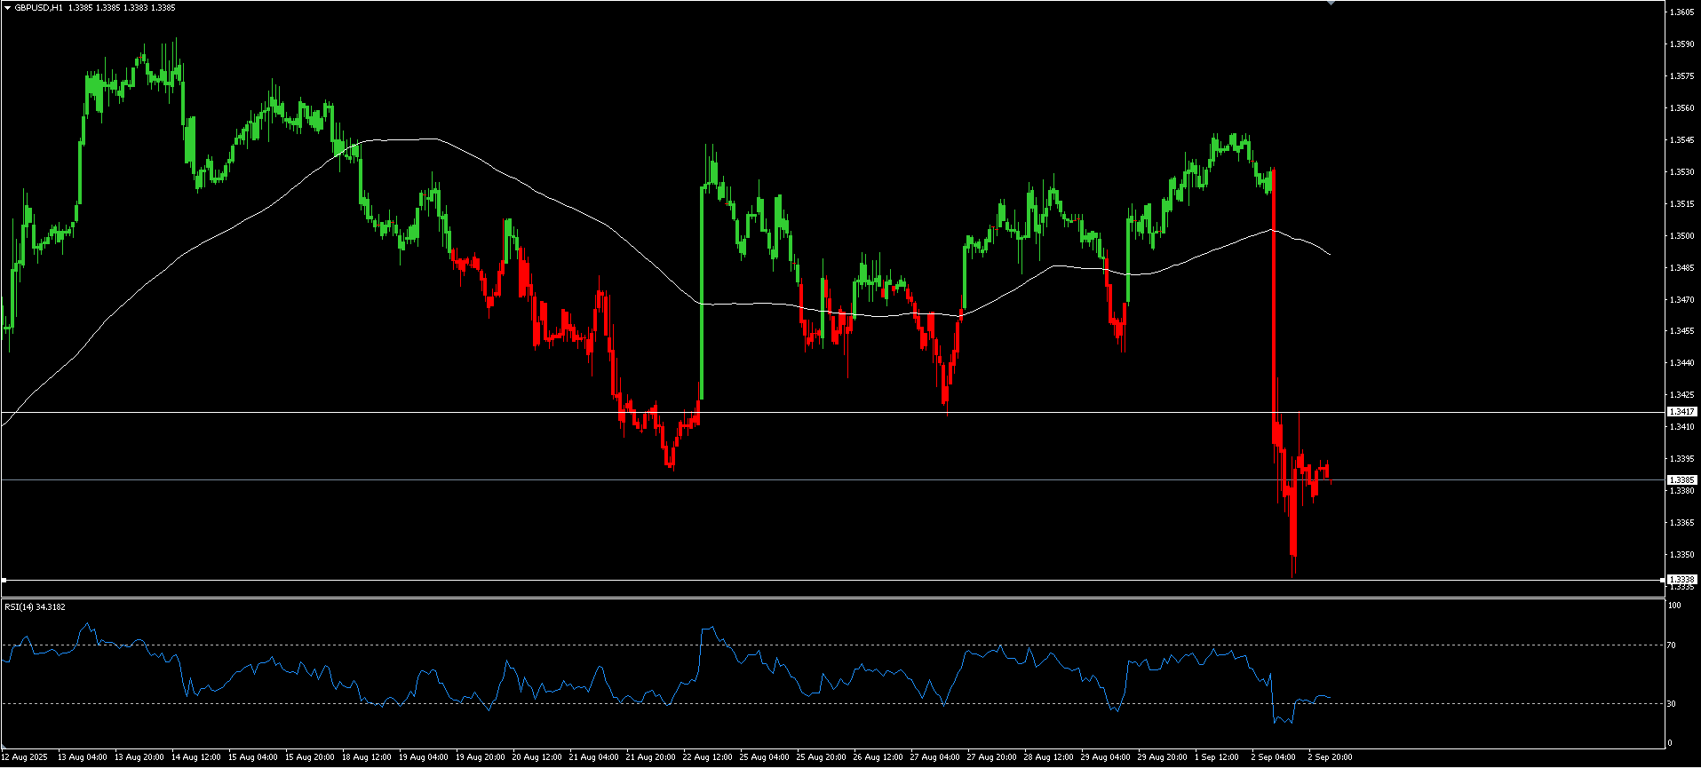The width and height of the screenshot is (1701, 768).
Task: Click the 22 Aug 12:00 time label
Action: (708, 757)
